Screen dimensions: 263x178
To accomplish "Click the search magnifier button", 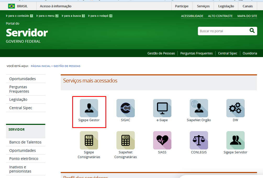I will coord(252,31).
